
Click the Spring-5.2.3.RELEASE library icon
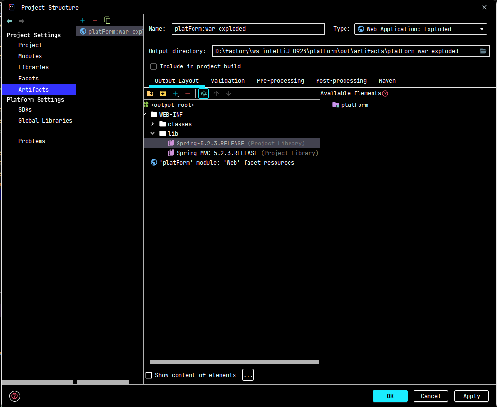[171, 143]
